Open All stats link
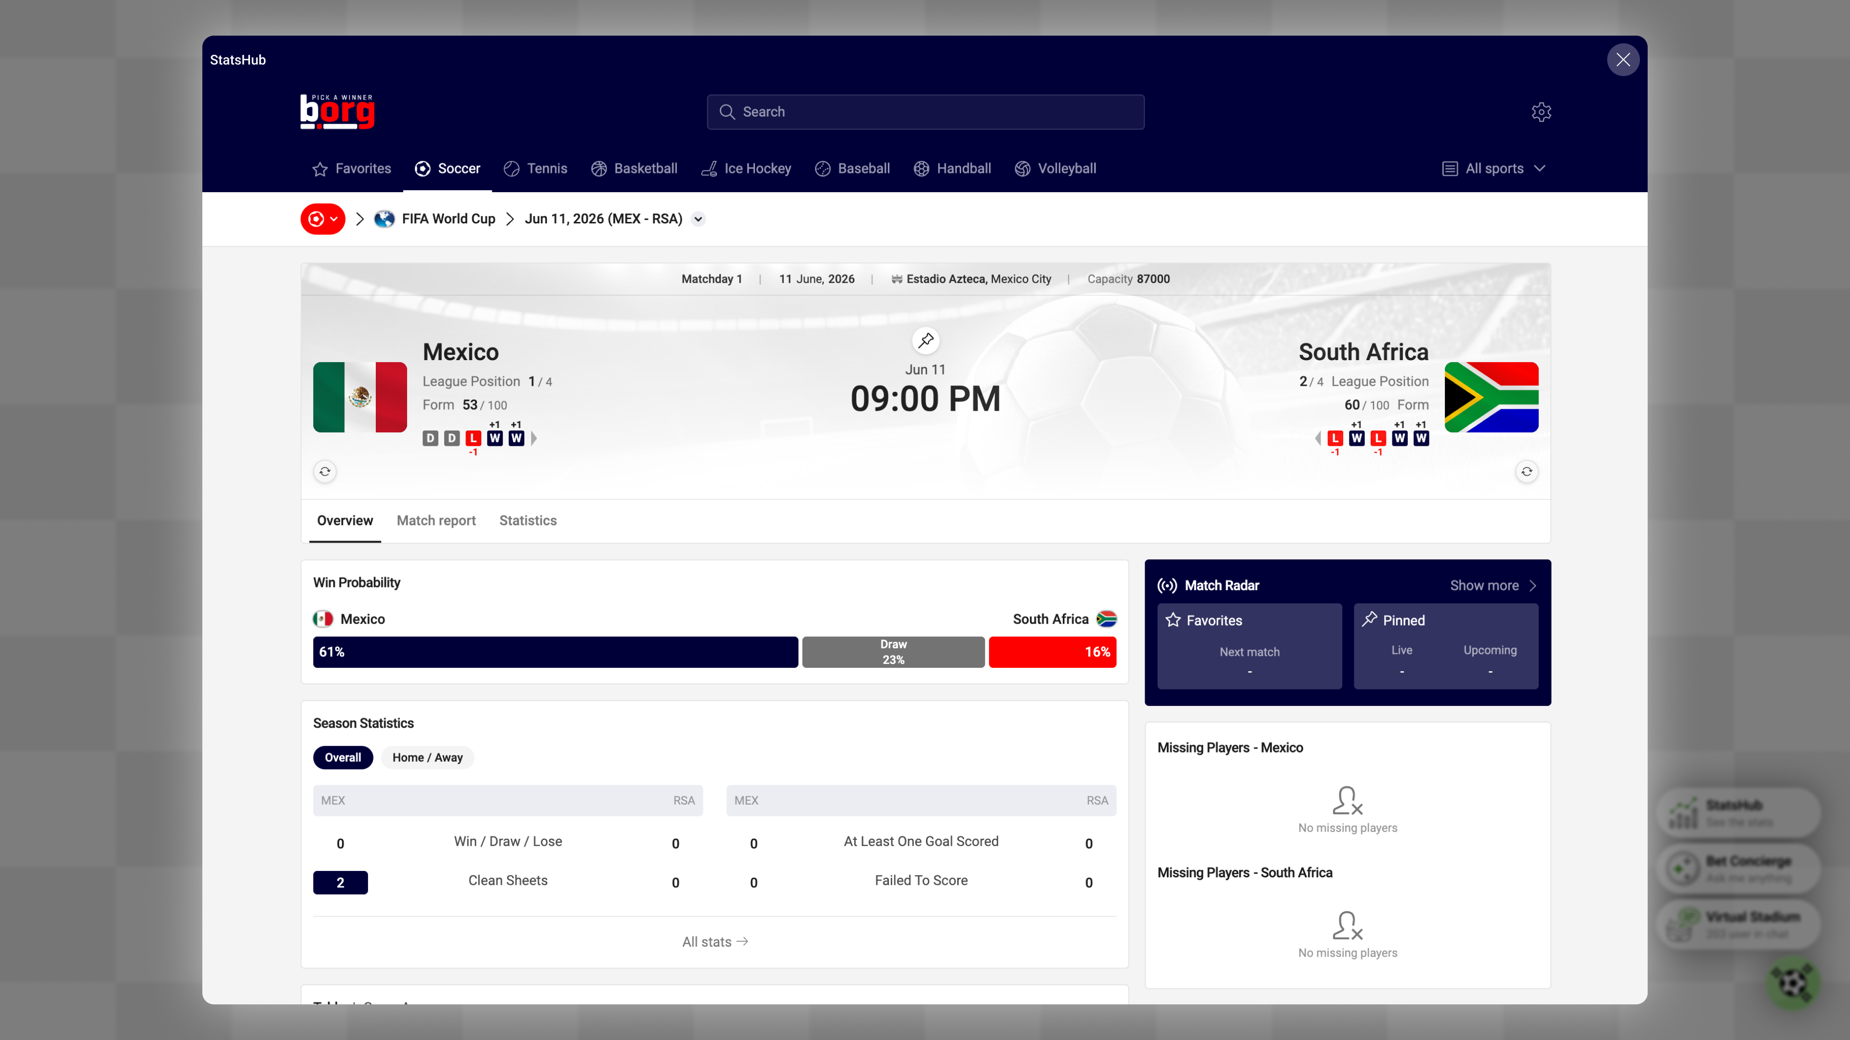The height and width of the screenshot is (1040, 1850). (x=714, y=941)
